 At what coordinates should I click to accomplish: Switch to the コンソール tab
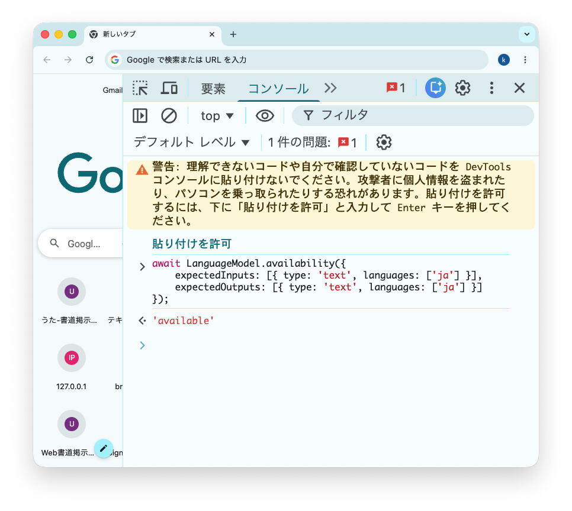pyautogui.click(x=278, y=89)
